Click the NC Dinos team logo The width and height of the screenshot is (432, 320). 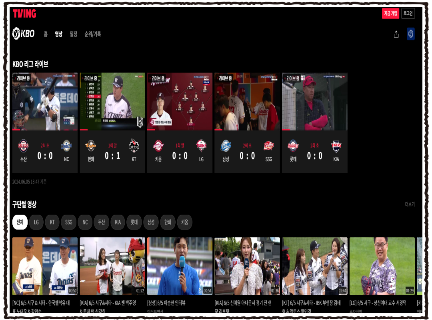tap(66, 146)
